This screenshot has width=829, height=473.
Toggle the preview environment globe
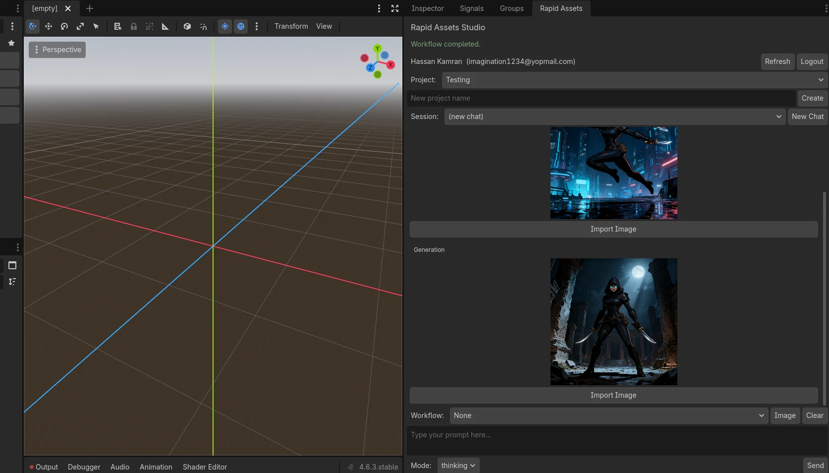click(241, 26)
